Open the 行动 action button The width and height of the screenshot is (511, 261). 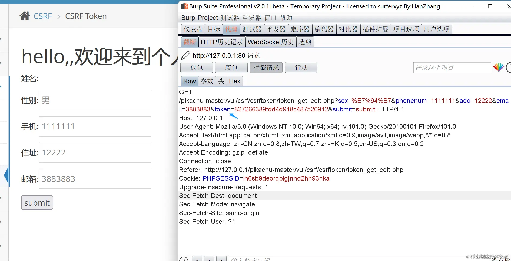(301, 67)
